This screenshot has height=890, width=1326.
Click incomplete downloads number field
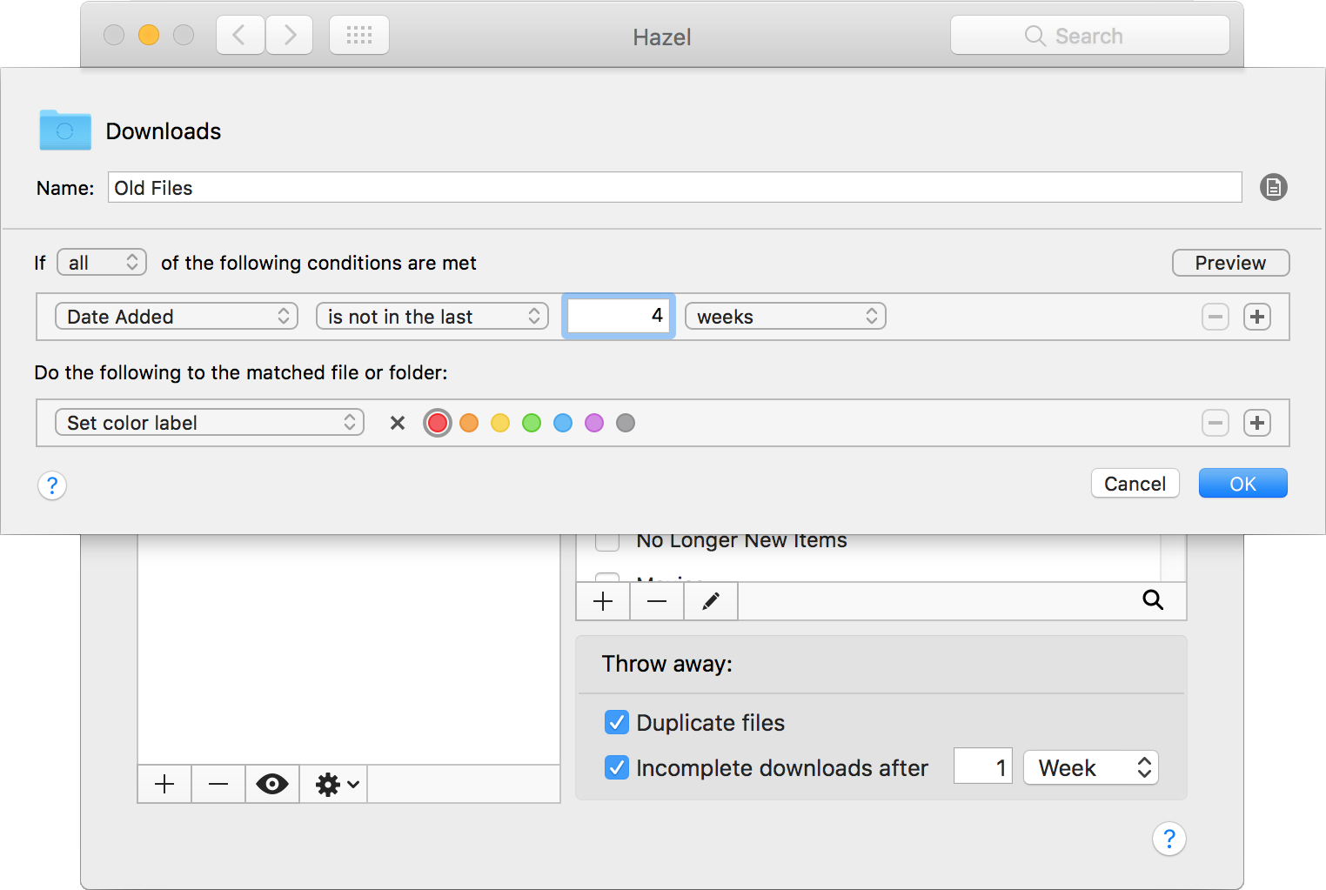pos(983,766)
